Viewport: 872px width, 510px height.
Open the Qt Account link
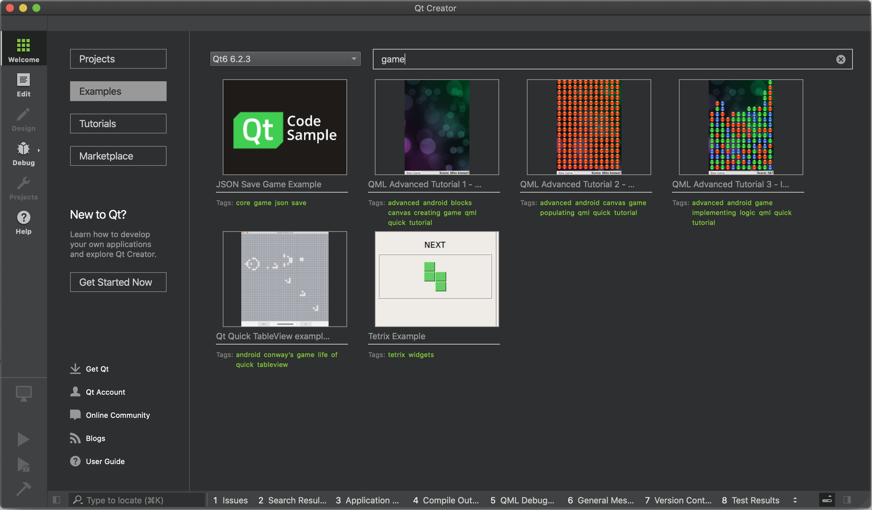pos(105,392)
